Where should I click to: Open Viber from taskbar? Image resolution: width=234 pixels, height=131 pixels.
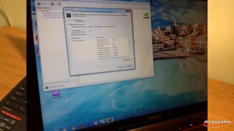point(96,123)
